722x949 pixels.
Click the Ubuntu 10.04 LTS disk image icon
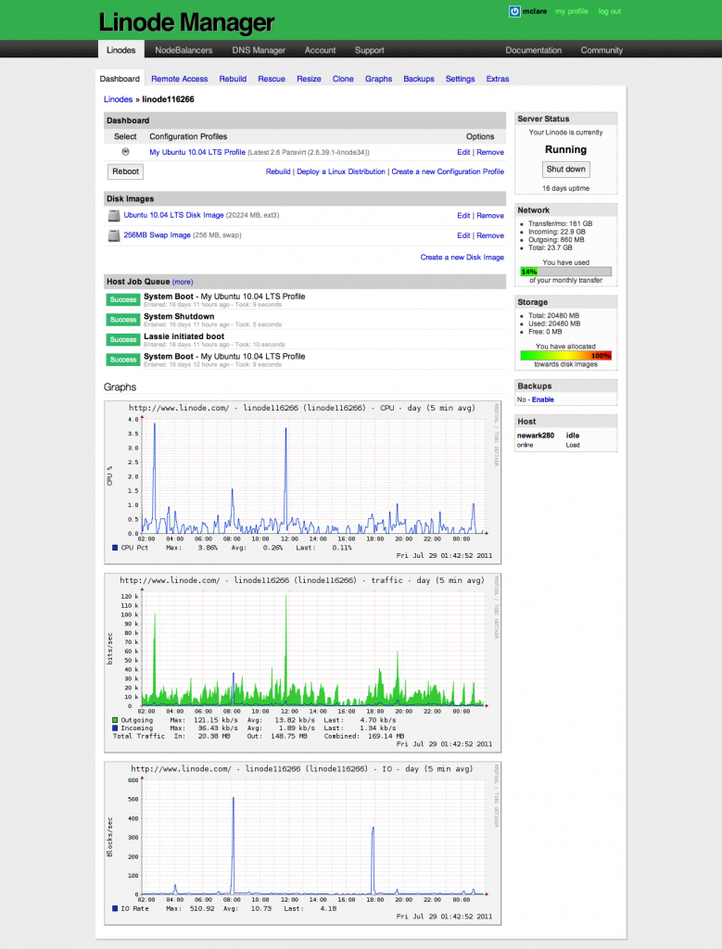pyautogui.click(x=114, y=216)
